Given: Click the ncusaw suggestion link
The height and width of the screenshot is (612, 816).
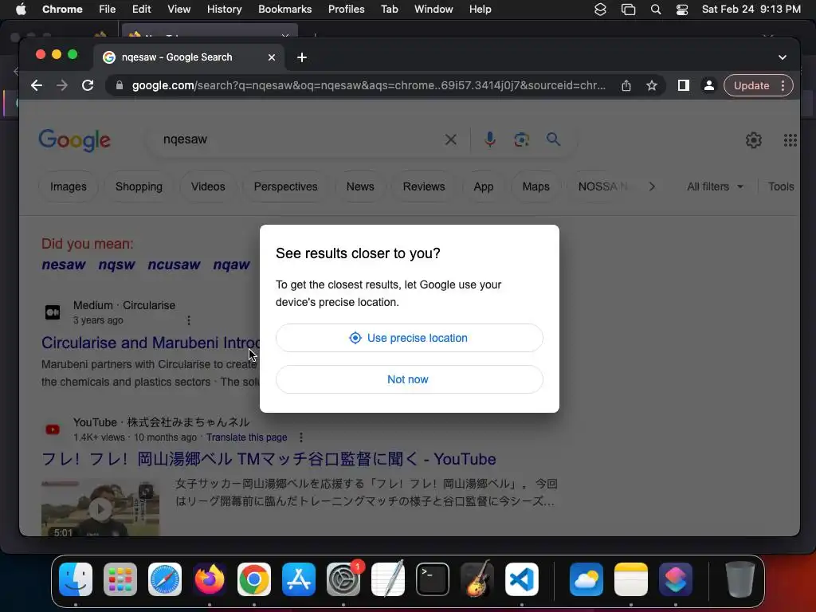Looking at the screenshot, I should point(174,265).
